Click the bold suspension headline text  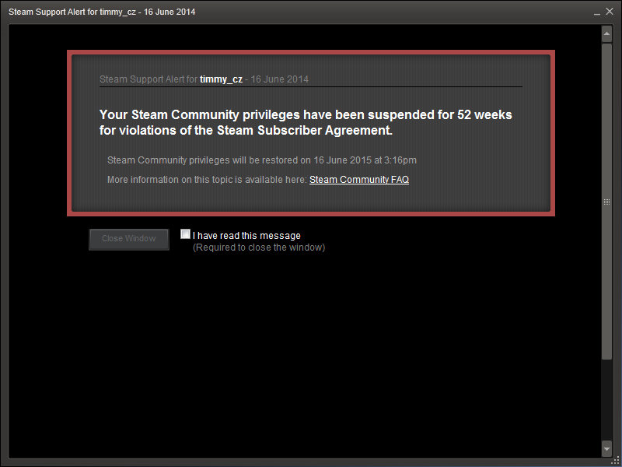[306, 122]
